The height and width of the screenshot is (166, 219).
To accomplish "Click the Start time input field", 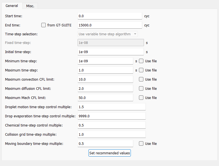I will click(x=109, y=16).
